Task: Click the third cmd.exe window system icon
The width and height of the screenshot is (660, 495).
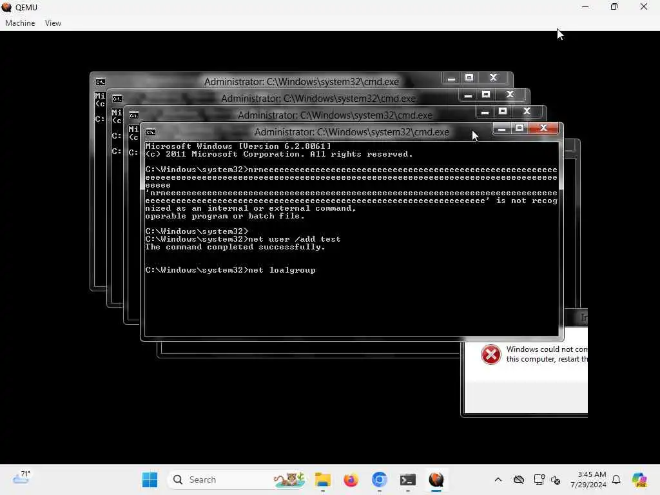Action: [134, 115]
